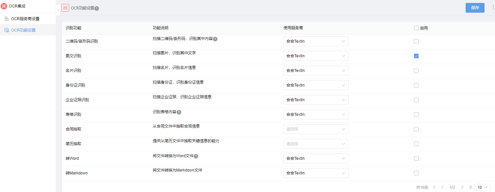Open provider dropdown for 身份证识别

(316, 85)
